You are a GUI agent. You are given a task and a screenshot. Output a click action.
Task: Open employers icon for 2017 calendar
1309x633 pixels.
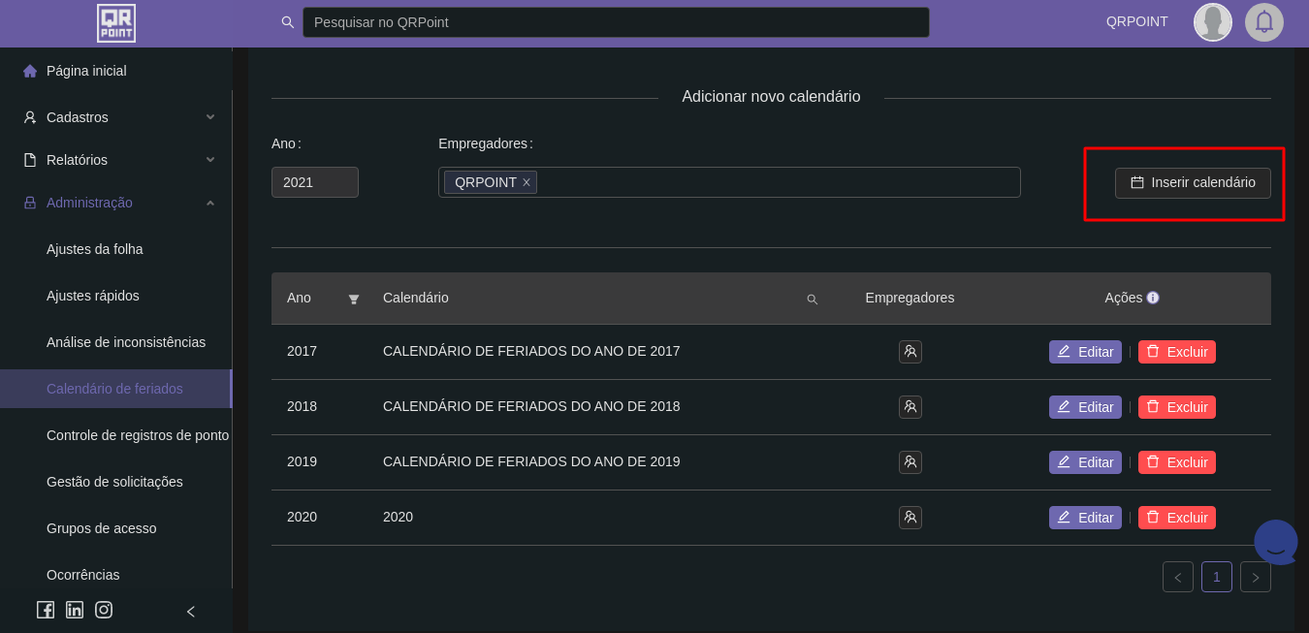pos(910,352)
